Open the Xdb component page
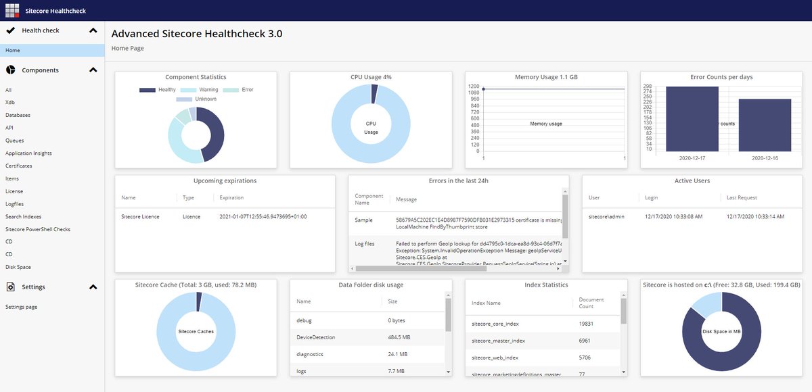This screenshot has height=392, width=812. pyautogui.click(x=10, y=102)
